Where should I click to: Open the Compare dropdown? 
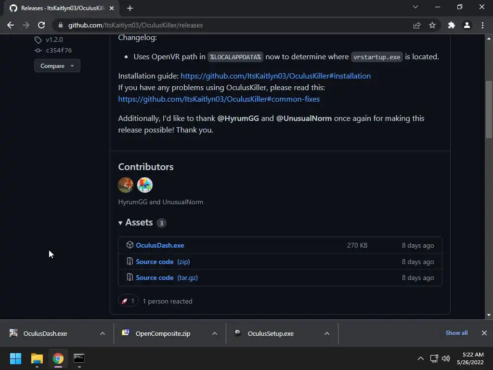[57, 66]
